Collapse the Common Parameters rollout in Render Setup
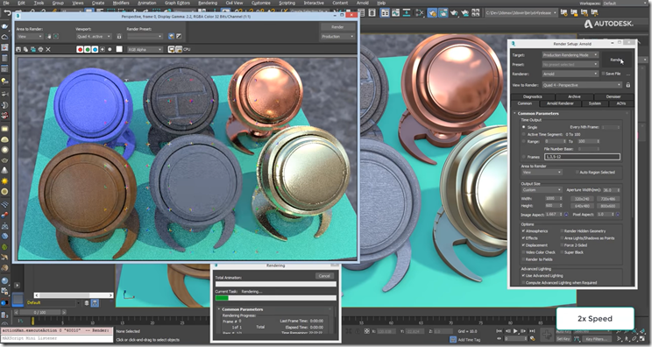The width and height of the screenshot is (652, 347). point(514,113)
